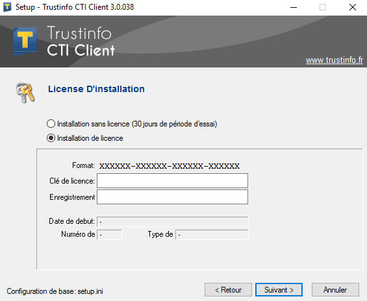Click the Trustinfo CTI Client banner title
Viewport: 367px width, 301px height.
(x=81, y=41)
